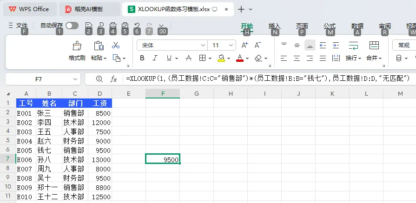The image size is (416, 203).
Task: Toggle underline formatting
Action: [x=169, y=58]
